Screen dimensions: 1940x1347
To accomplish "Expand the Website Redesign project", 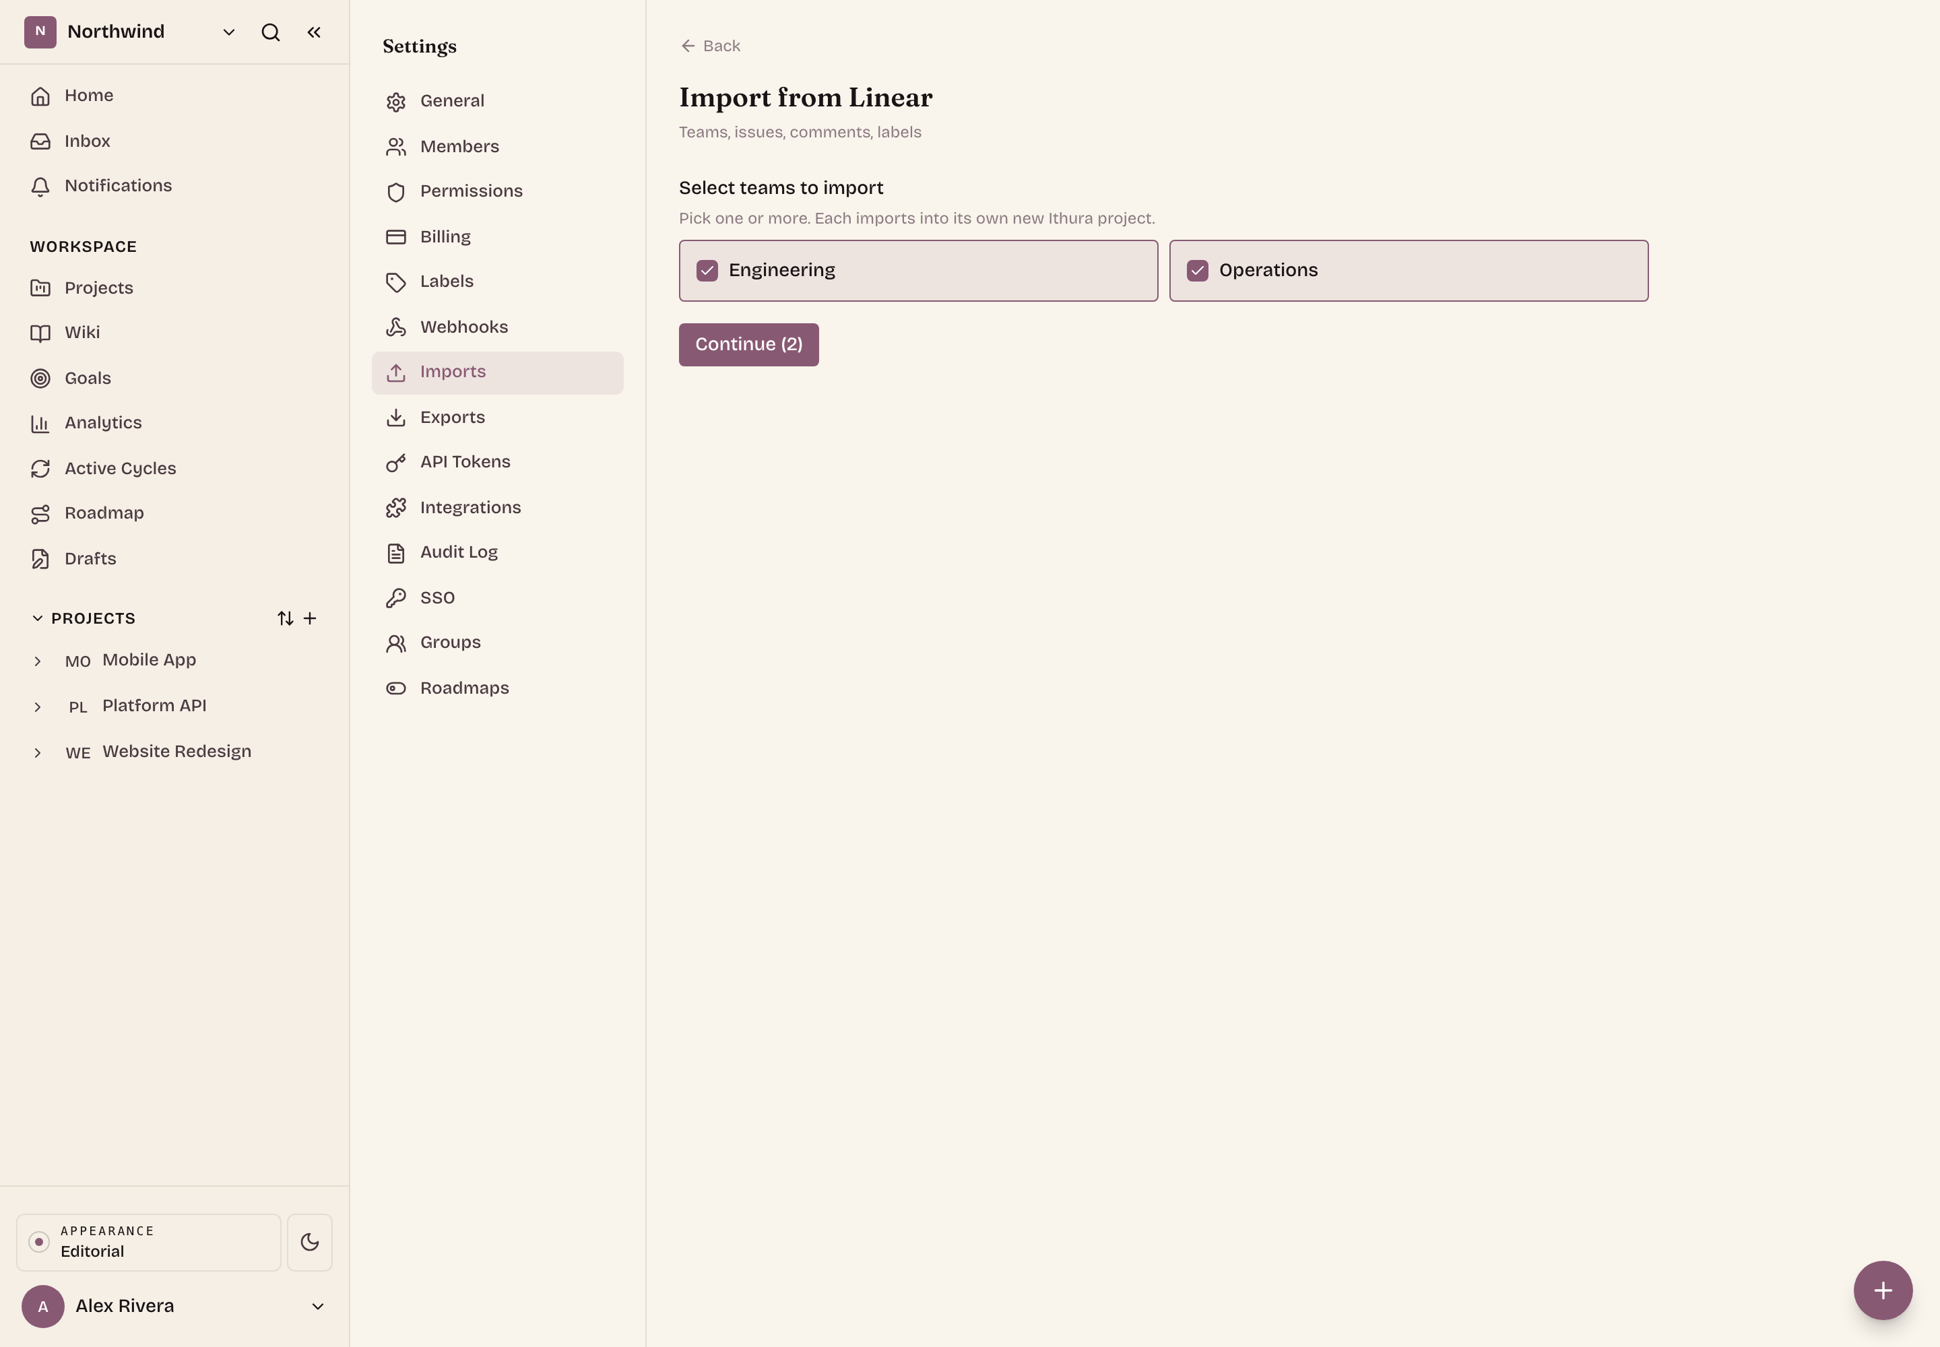I will (x=37, y=752).
